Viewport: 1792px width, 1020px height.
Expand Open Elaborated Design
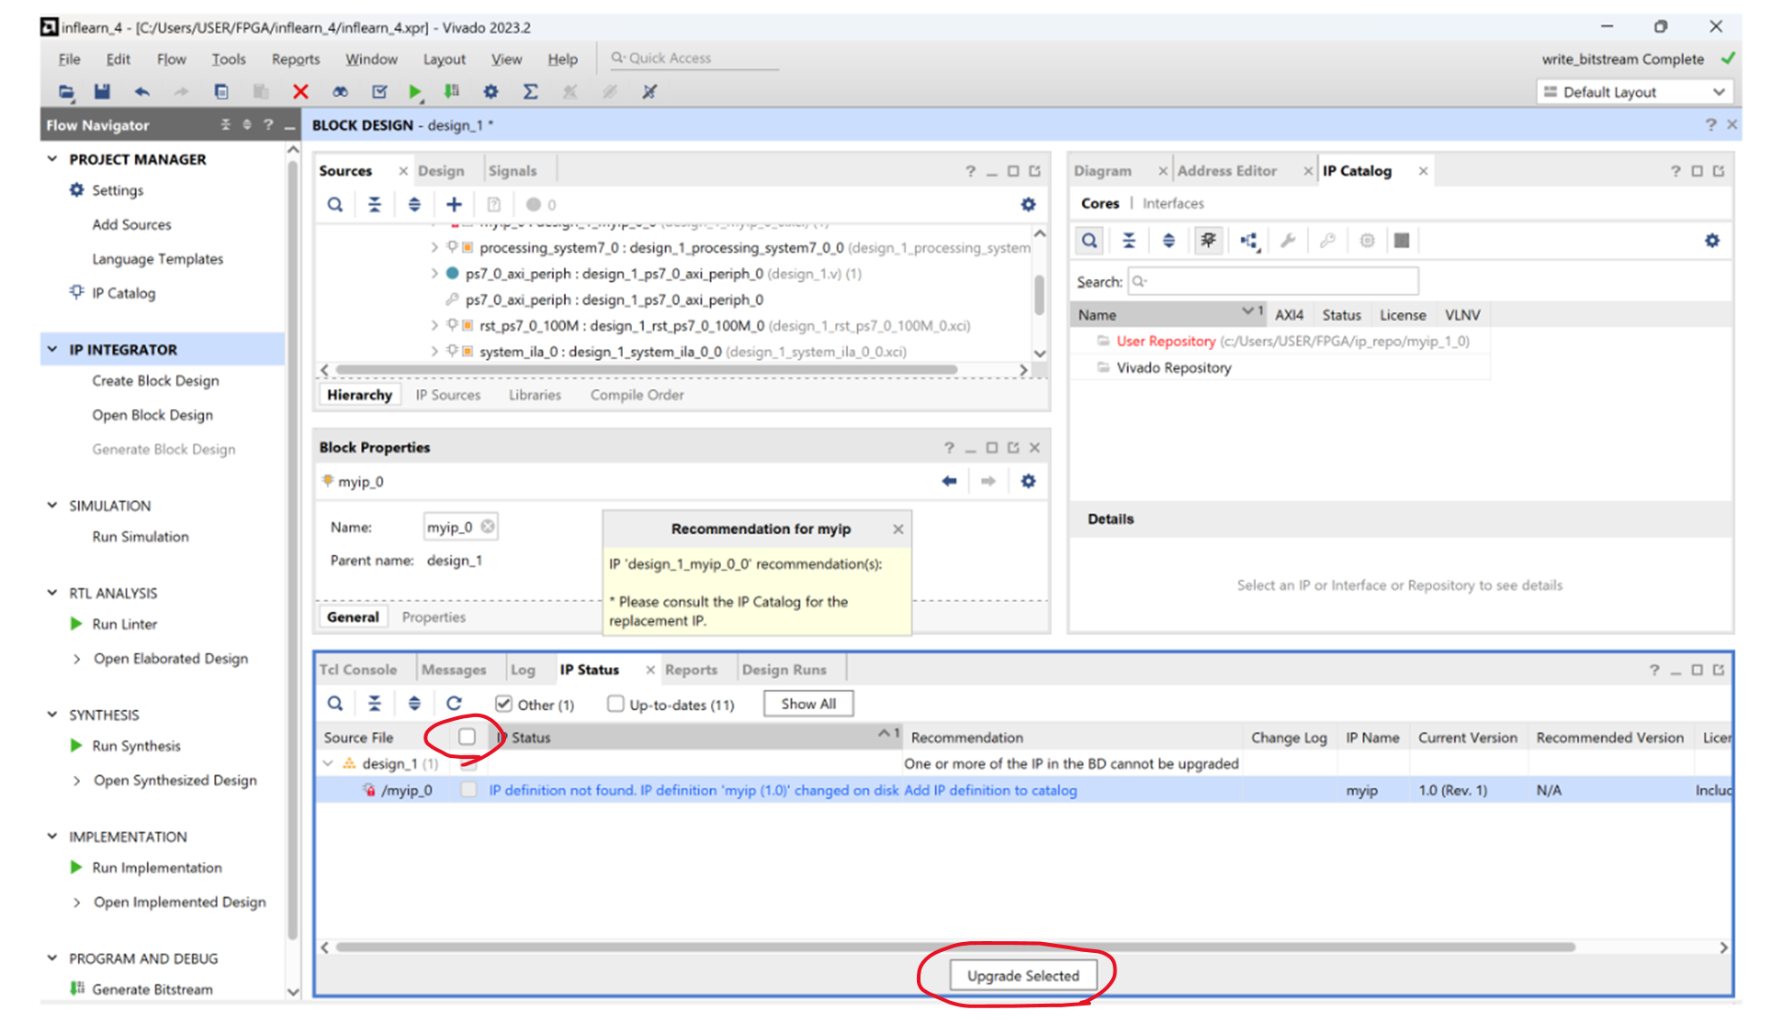(76, 659)
